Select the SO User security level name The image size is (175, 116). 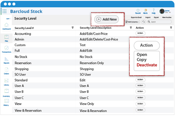[x=20, y=75]
